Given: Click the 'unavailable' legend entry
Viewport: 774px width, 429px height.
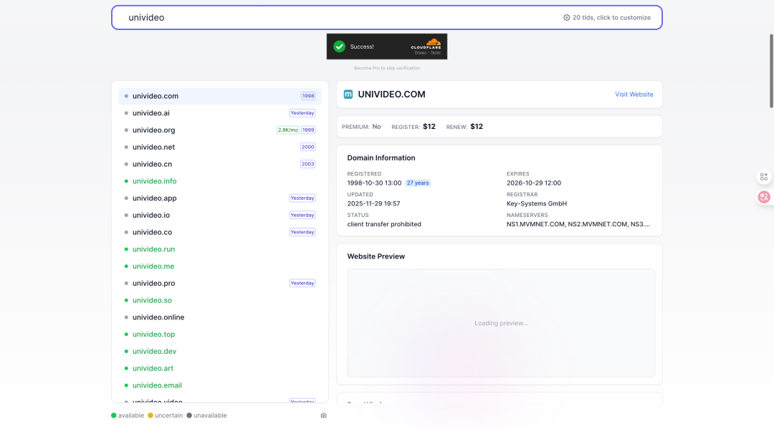Looking at the screenshot, I should 206,415.
